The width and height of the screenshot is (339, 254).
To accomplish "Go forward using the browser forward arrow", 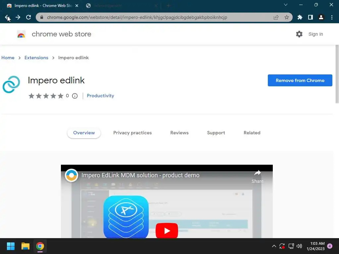I will pyautogui.click(x=18, y=17).
